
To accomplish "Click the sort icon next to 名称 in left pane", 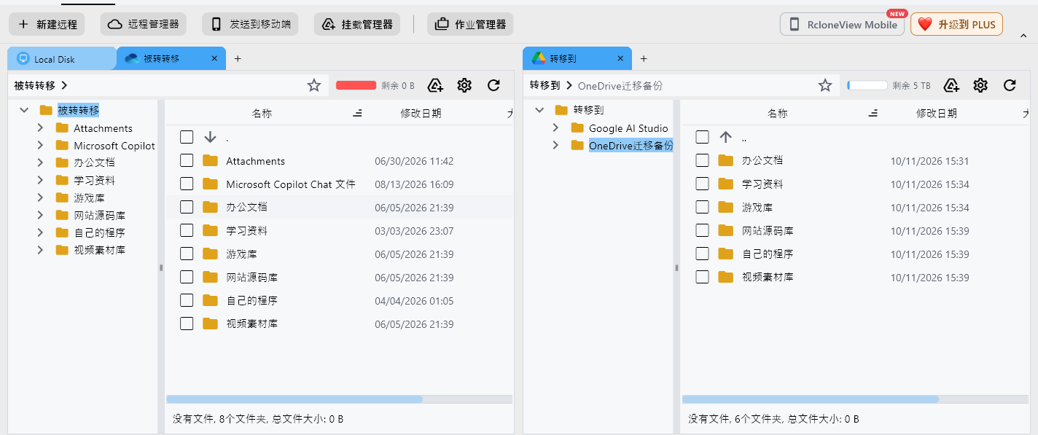I will [x=358, y=114].
